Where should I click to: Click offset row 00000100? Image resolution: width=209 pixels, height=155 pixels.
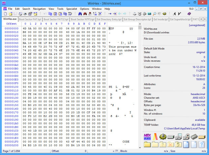[x=11, y=87]
